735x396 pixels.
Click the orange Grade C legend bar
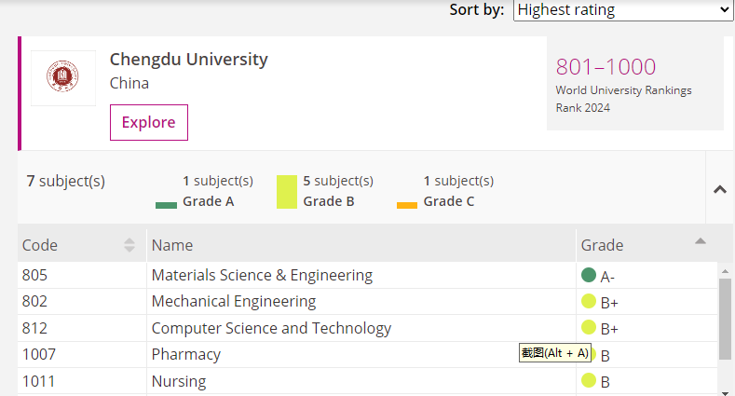pos(406,205)
